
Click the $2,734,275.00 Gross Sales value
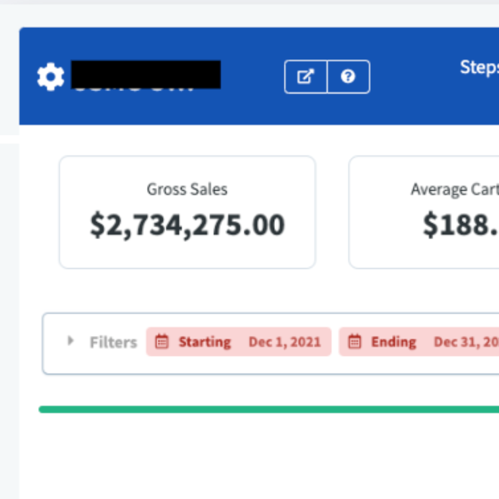(187, 225)
